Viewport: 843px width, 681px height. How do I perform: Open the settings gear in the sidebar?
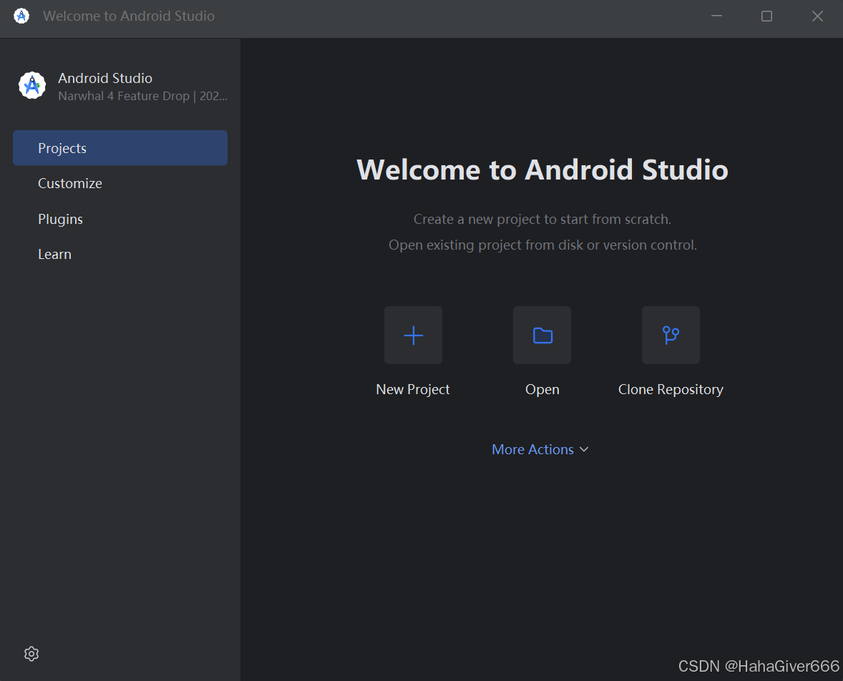click(x=31, y=654)
